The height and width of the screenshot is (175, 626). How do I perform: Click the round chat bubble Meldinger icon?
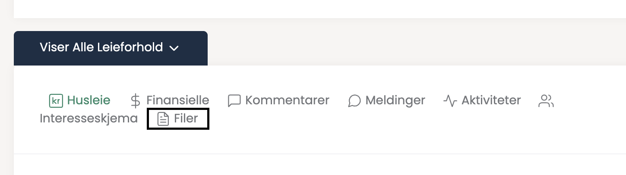354,101
